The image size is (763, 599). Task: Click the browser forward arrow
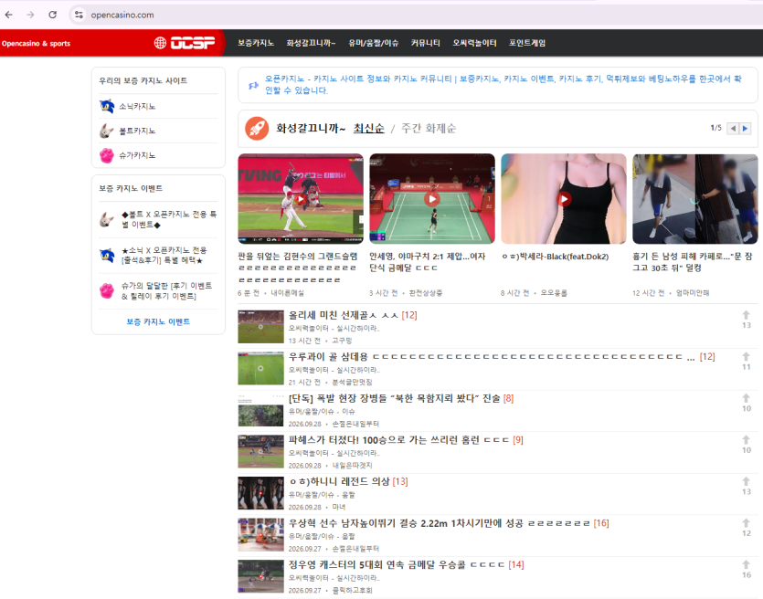pos(31,15)
